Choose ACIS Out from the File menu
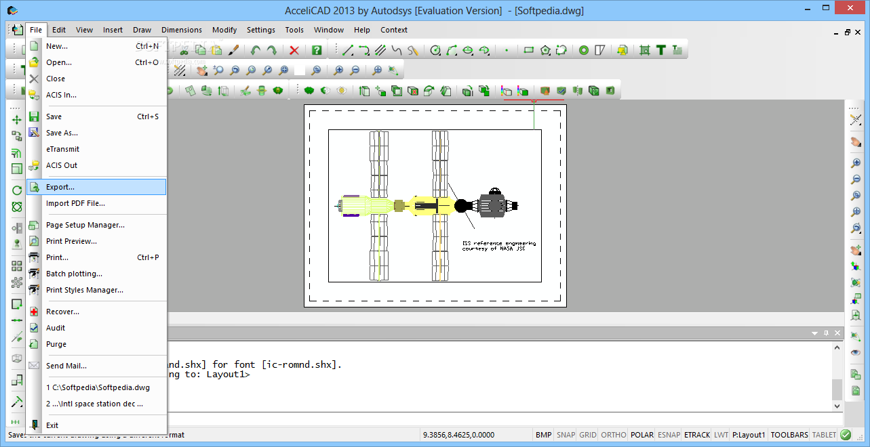870x447 pixels. tap(96, 165)
